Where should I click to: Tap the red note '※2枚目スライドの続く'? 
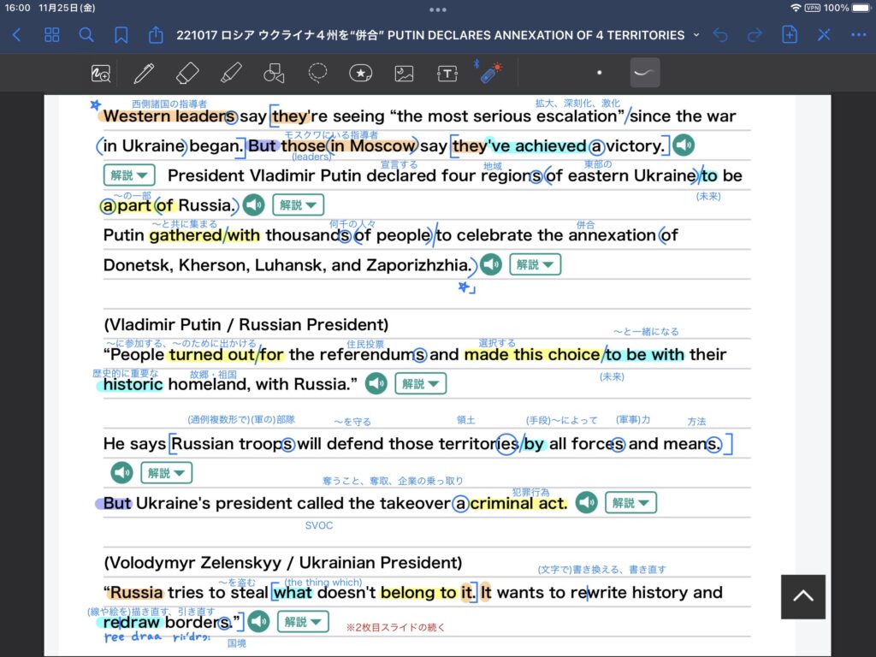pyautogui.click(x=395, y=627)
